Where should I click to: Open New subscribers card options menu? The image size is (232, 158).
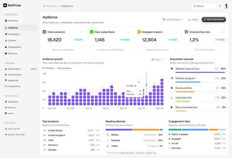129,32
